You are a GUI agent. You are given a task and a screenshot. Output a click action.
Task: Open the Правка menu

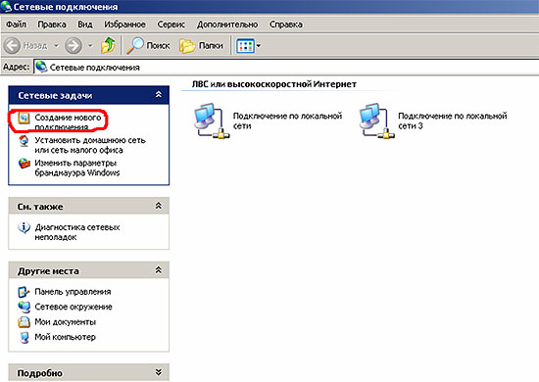tap(52, 24)
